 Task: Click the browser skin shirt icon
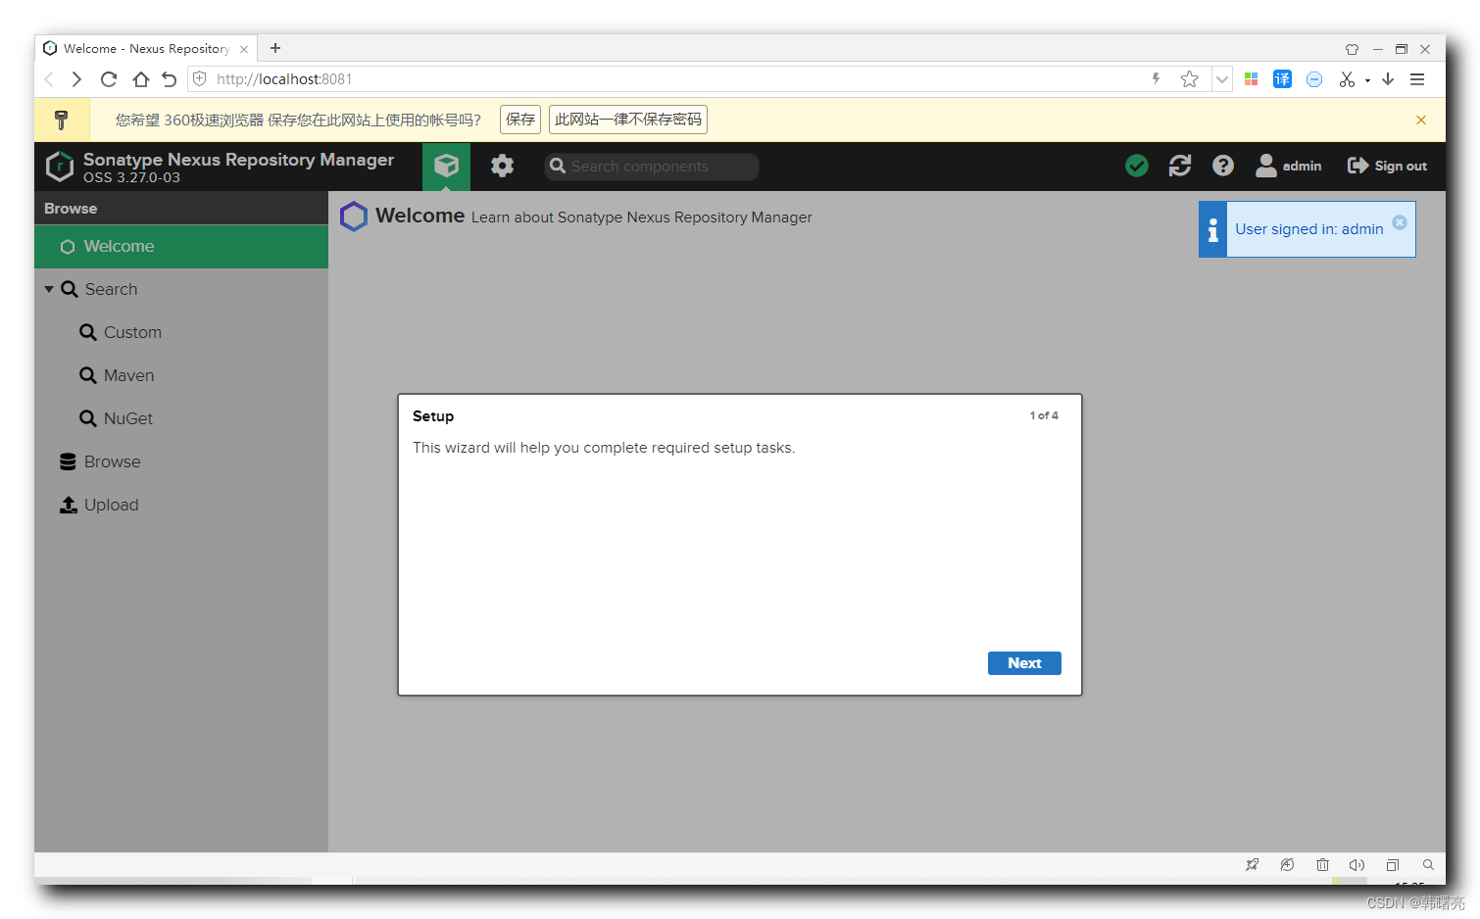point(1352,49)
